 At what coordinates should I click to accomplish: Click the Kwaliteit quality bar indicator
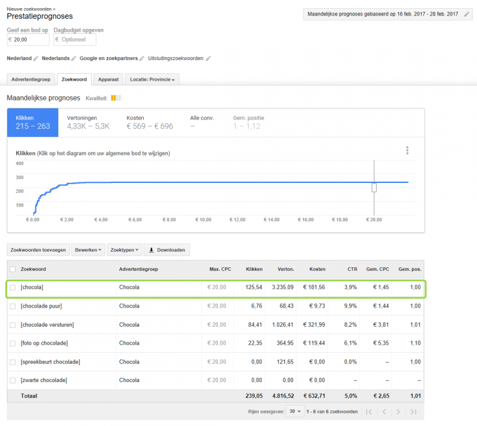(x=116, y=98)
